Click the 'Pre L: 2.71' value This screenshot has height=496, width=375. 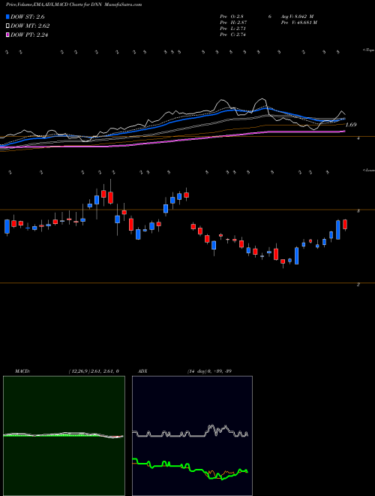(233, 29)
